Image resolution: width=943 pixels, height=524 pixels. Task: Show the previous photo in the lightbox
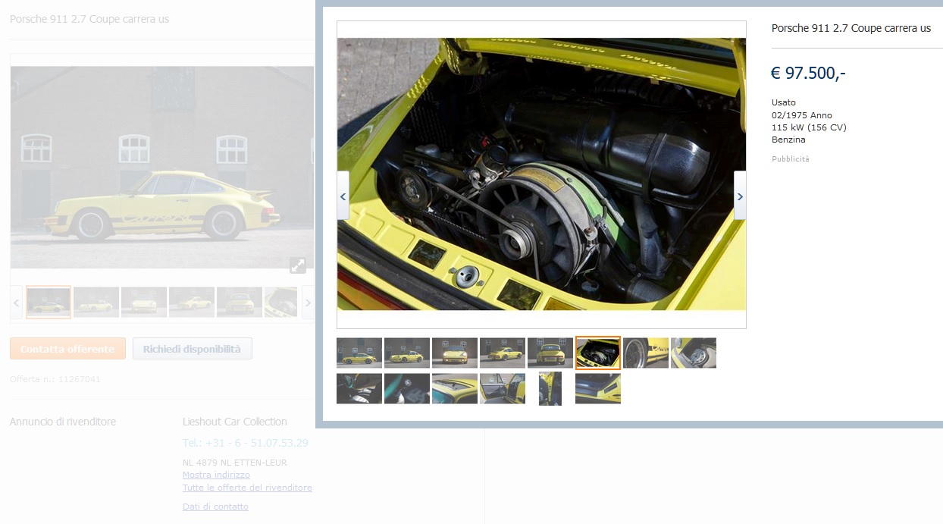click(x=343, y=196)
